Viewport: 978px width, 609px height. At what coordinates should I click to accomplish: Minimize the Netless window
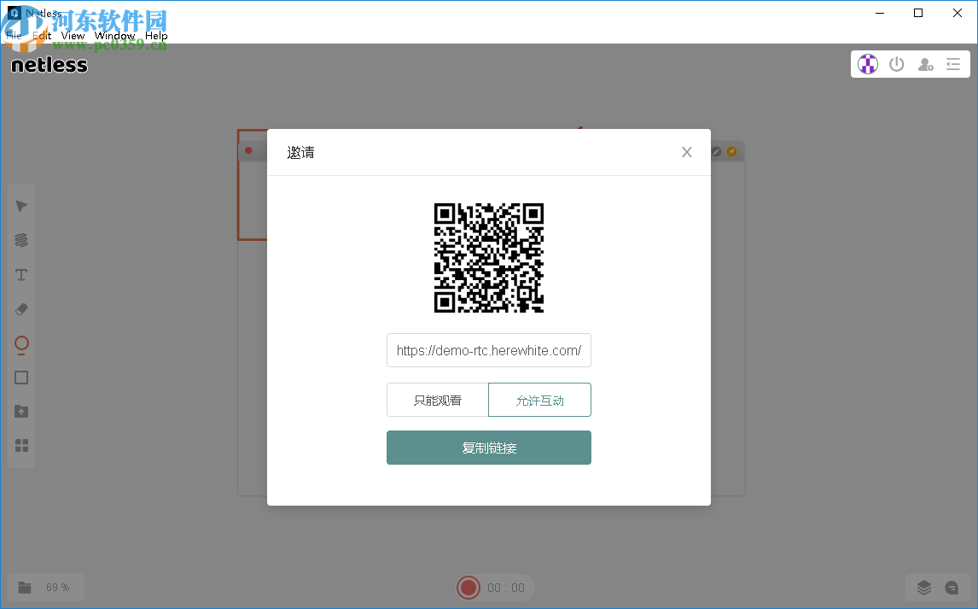tap(880, 13)
